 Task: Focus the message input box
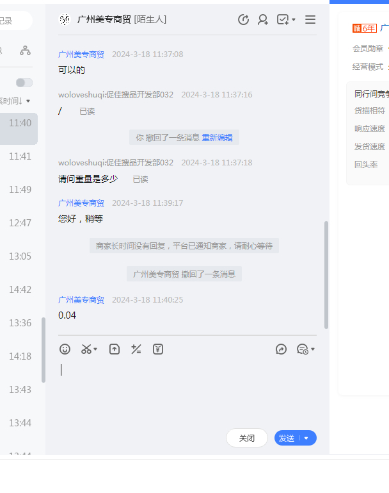[187, 393]
